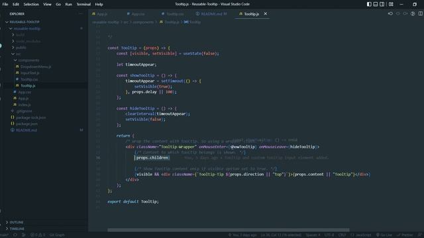Toggle the Primary Side Bar layout icon
This screenshot has height=238, width=424.
pyautogui.click(x=369, y=5)
